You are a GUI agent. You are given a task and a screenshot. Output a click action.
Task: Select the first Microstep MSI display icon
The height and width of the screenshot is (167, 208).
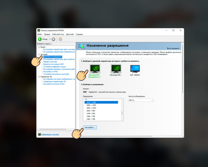tap(95, 69)
